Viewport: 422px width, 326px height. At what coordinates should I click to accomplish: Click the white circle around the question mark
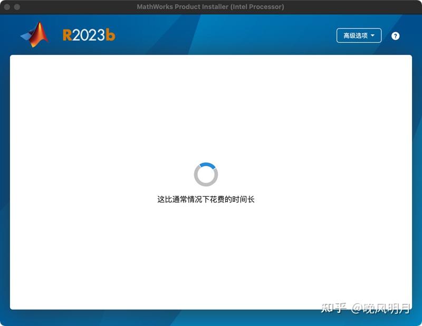[396, 35]
